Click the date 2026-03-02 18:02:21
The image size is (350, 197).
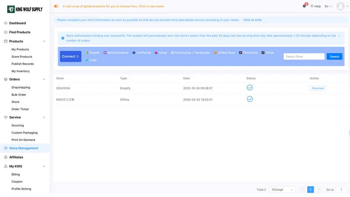tap(198, 100)
